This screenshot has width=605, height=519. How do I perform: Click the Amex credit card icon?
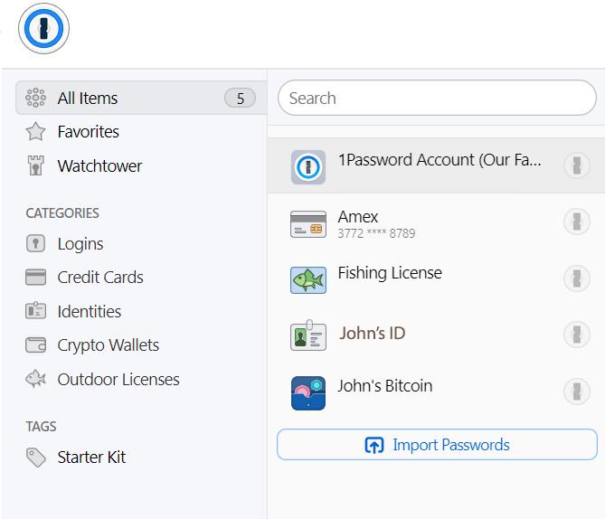(x=307, y=224)
